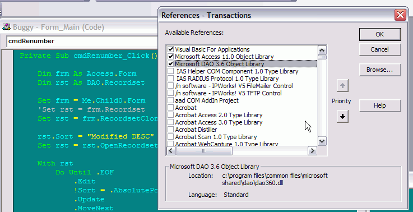
Task: Click the code window margin indicator bar
Action: point(7,131)
